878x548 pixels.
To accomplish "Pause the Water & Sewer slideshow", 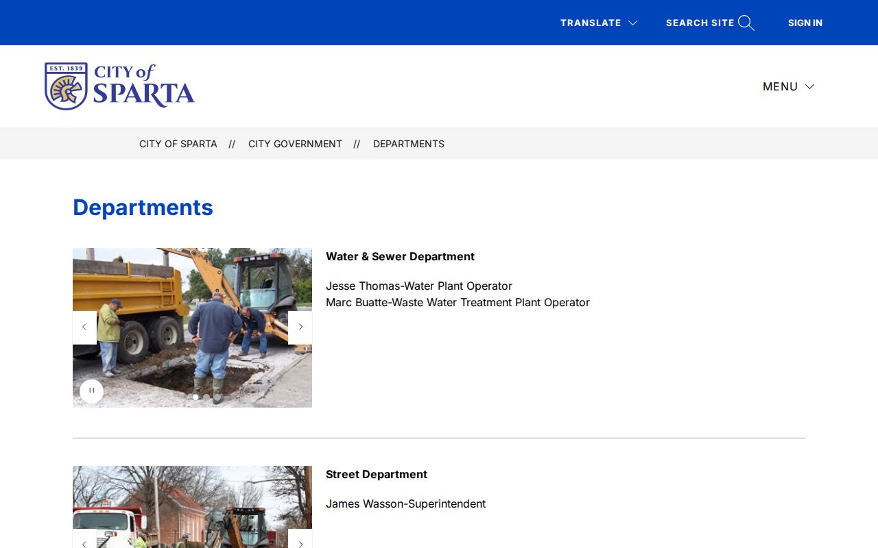I will click(91, 391).
